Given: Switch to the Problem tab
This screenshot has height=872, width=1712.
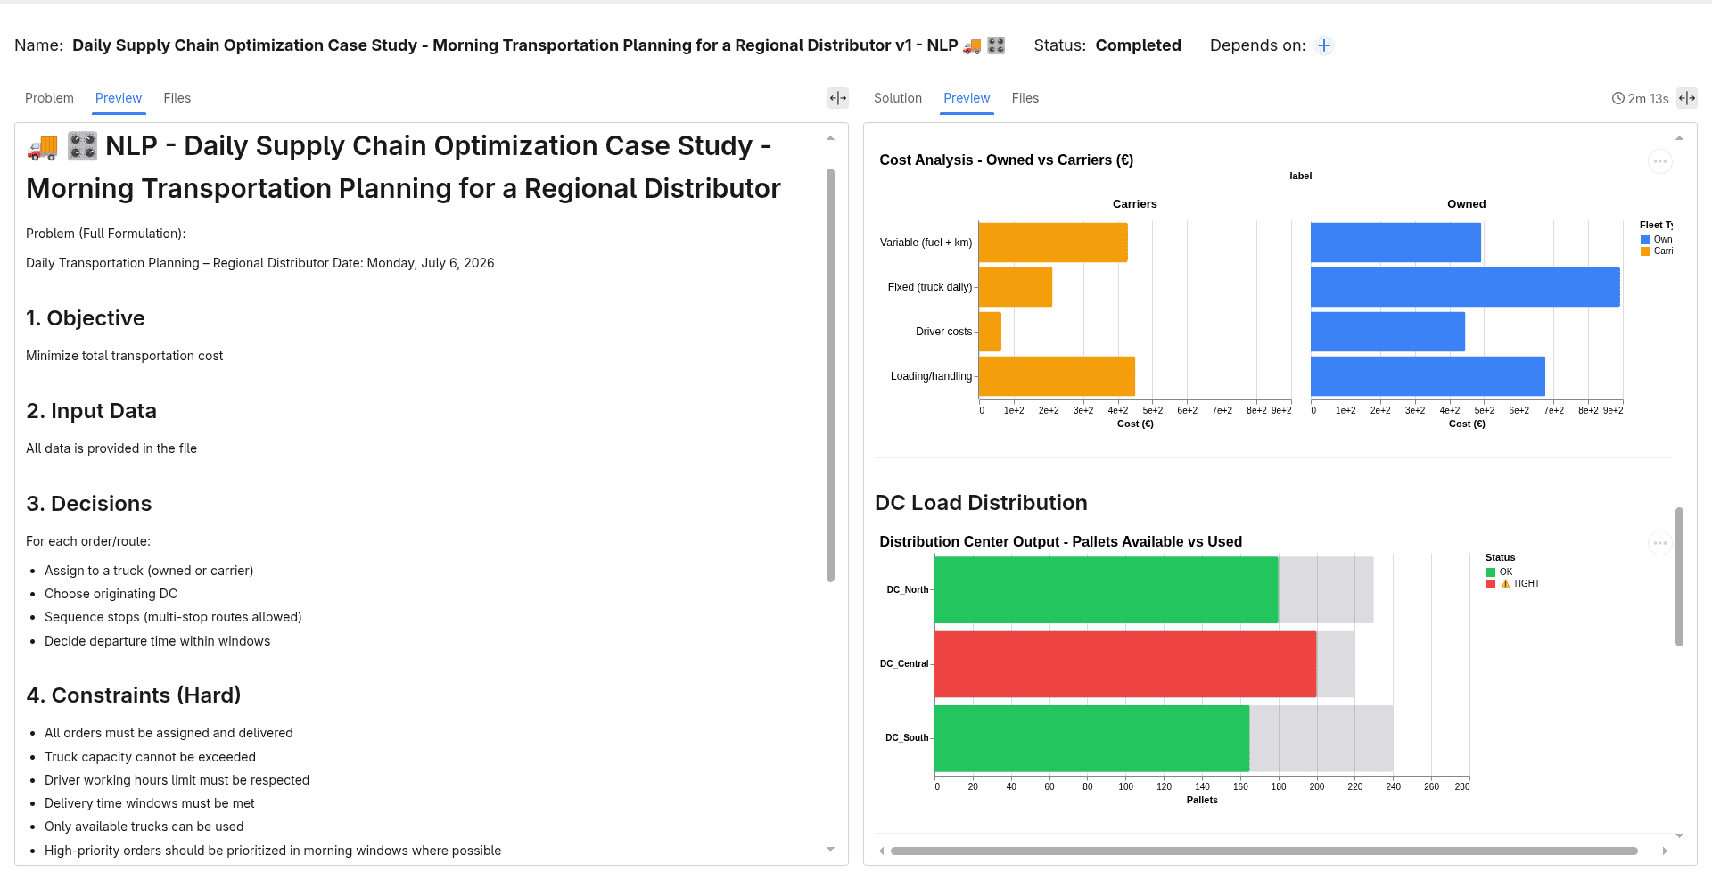Looking at the screenshot, I should click(49, 98).
